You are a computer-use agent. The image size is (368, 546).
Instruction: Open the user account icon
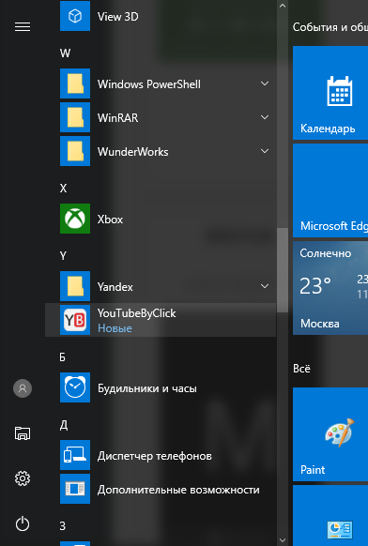coord(23,388)
